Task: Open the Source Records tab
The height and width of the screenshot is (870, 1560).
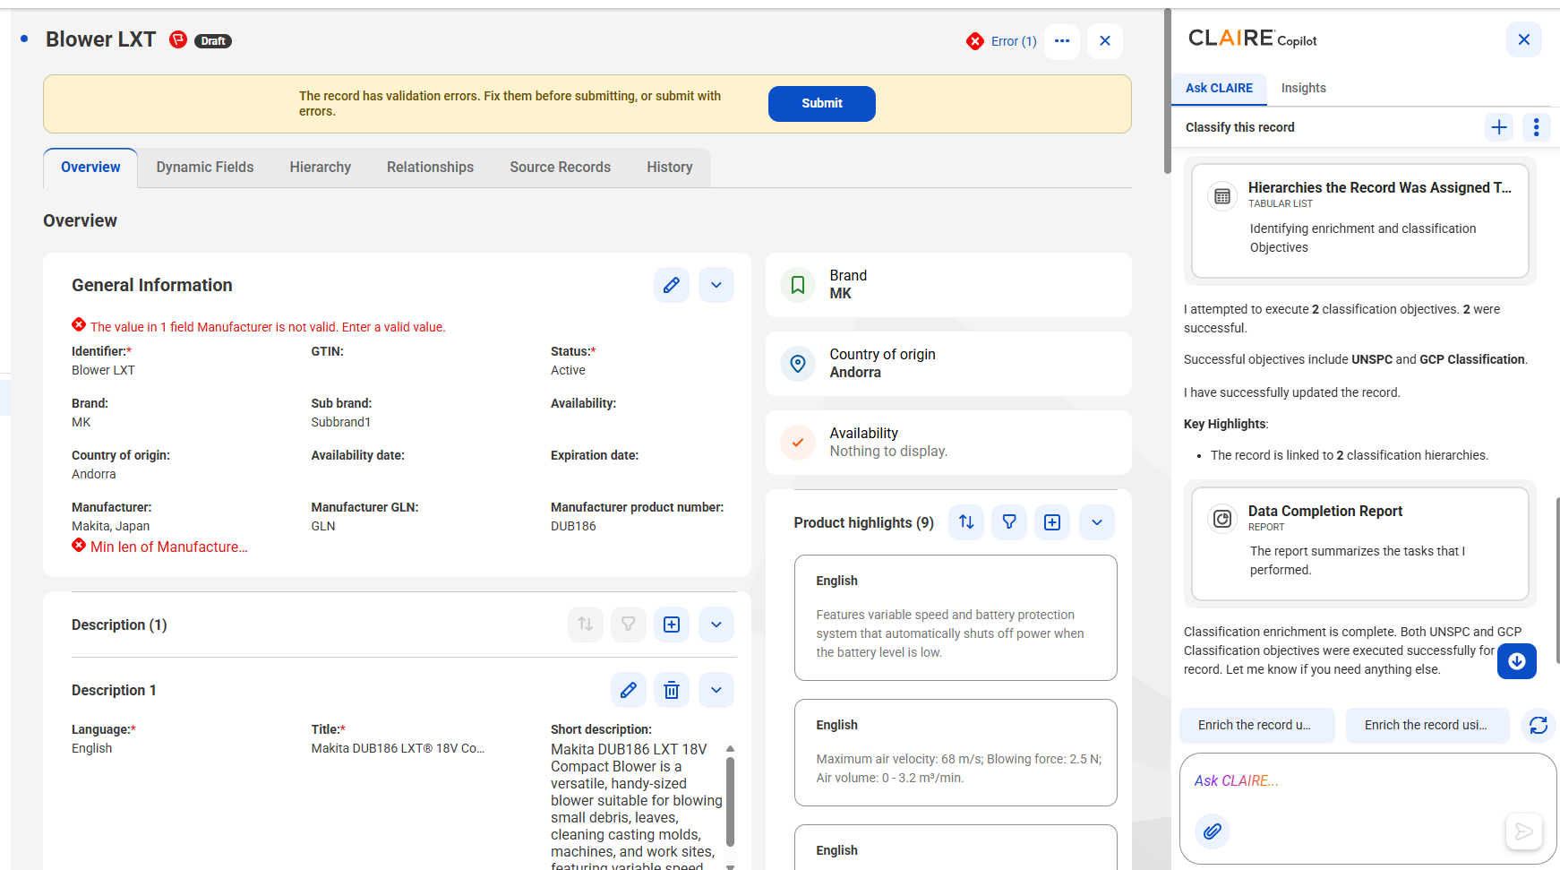Action: (x=561, y=168)
